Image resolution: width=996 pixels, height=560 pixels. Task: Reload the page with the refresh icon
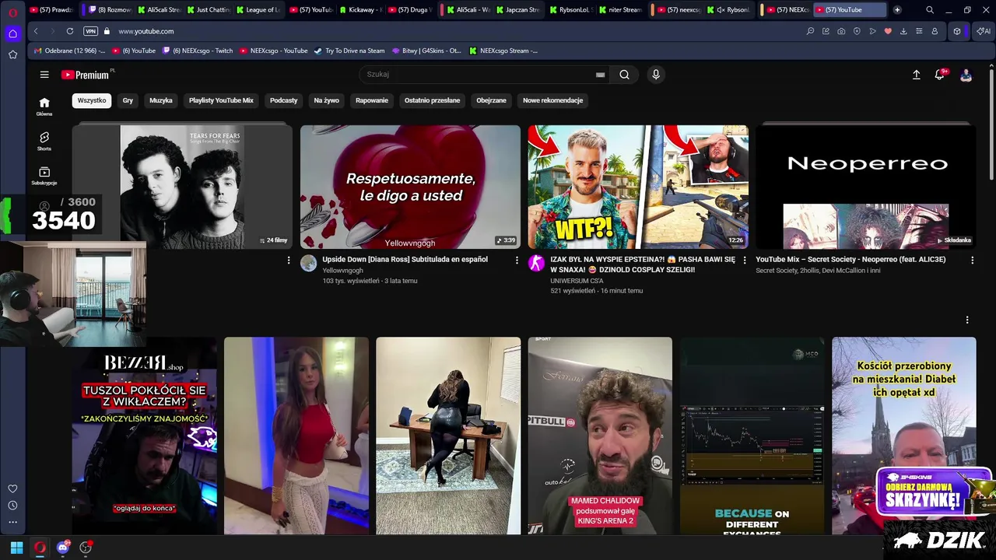[70, 31]
